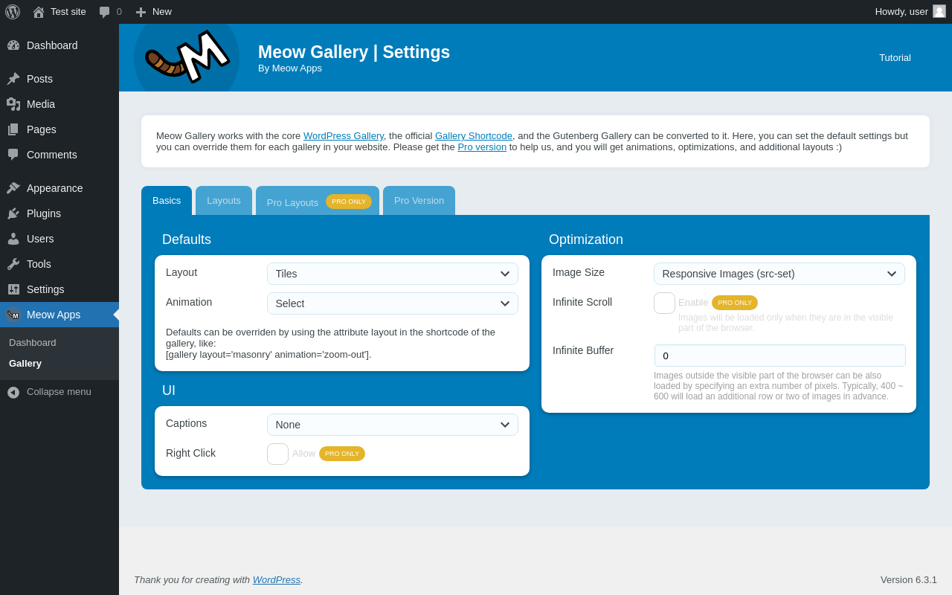This screenshot has height=595, width=952.
Task: Click PRO ONLY badge beside Infinite Scroll
Action: (x=735, y=303)
